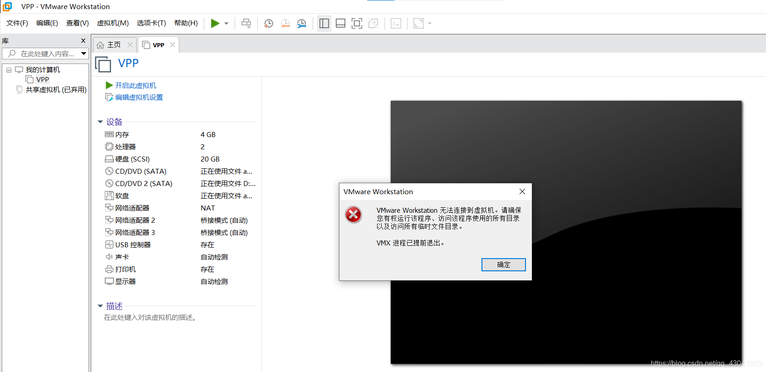
Task: Click the revert to snapshot icon
Action: click(x=285, y=24)
